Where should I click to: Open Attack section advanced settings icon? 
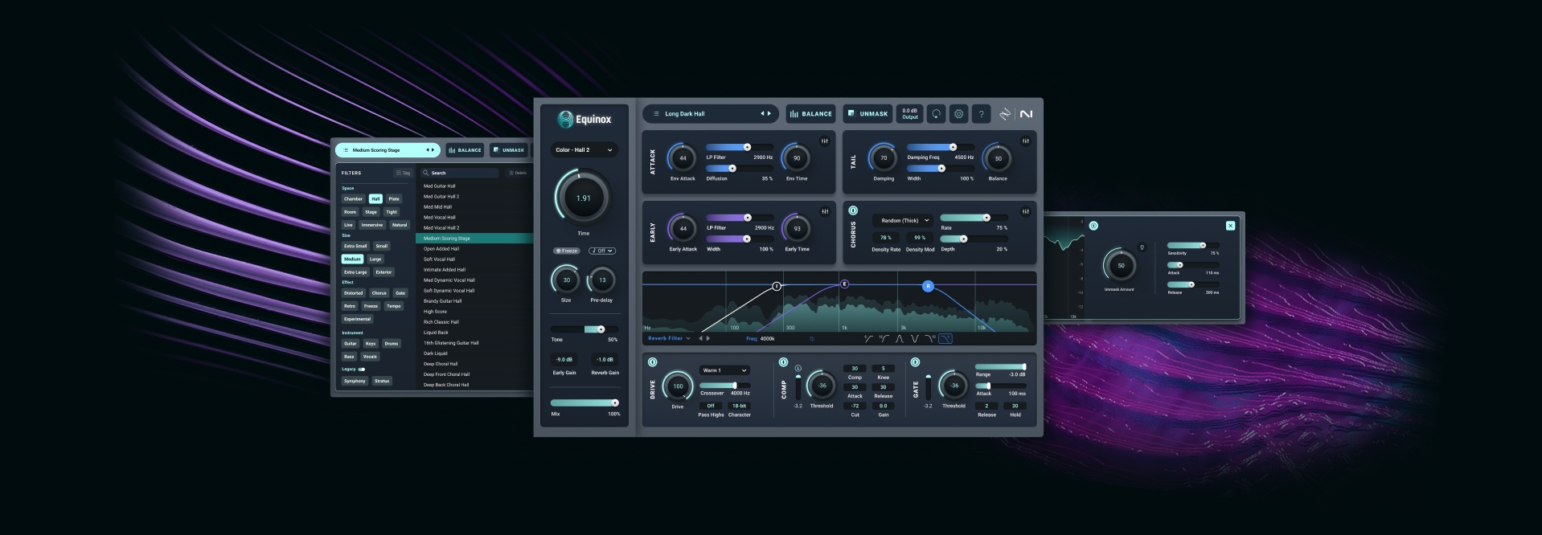[x=825, y=141]
